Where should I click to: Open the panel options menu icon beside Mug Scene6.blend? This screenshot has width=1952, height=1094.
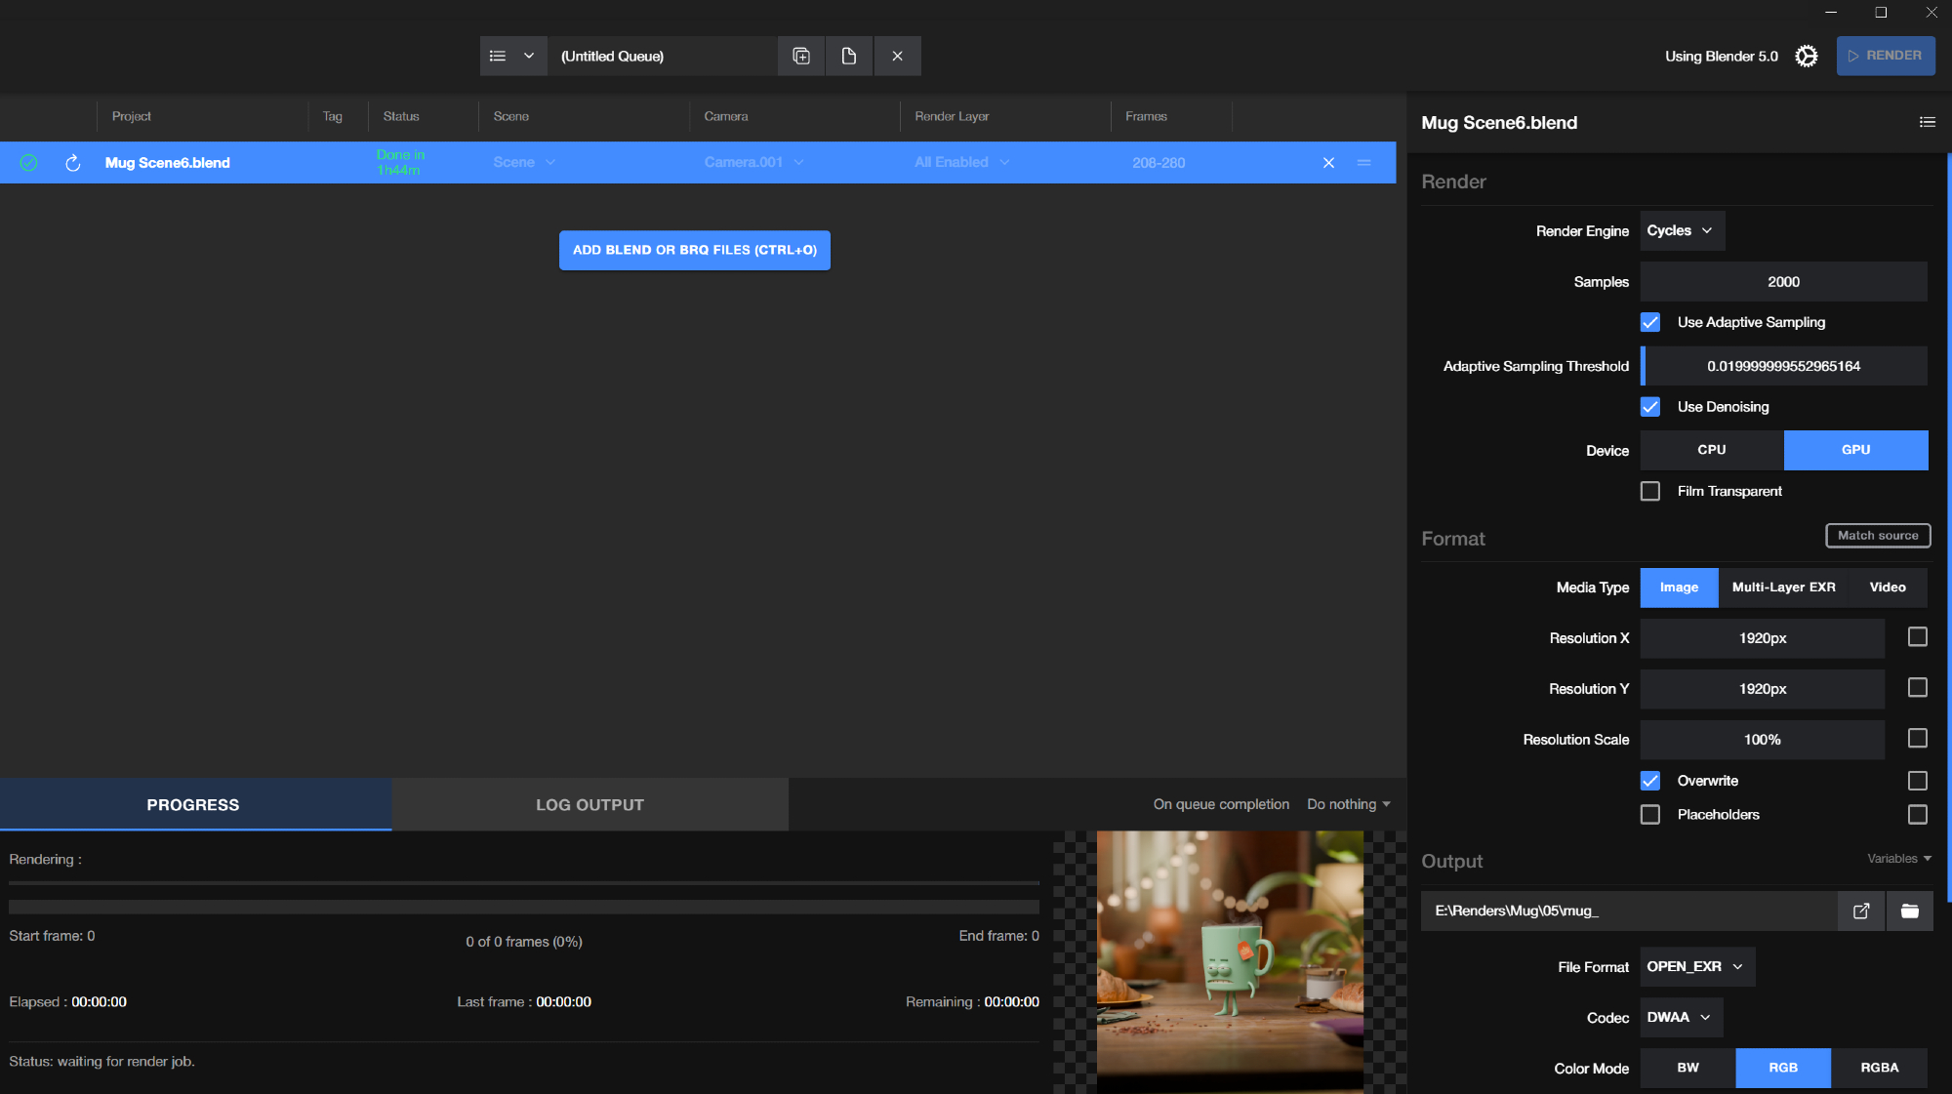(1927, 122)
